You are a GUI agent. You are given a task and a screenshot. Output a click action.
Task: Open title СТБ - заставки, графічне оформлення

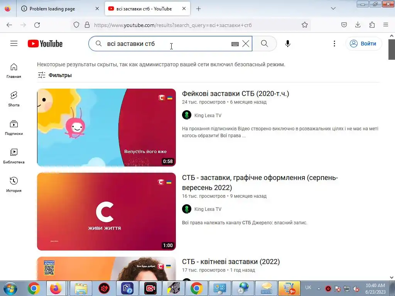coord(260,182)
